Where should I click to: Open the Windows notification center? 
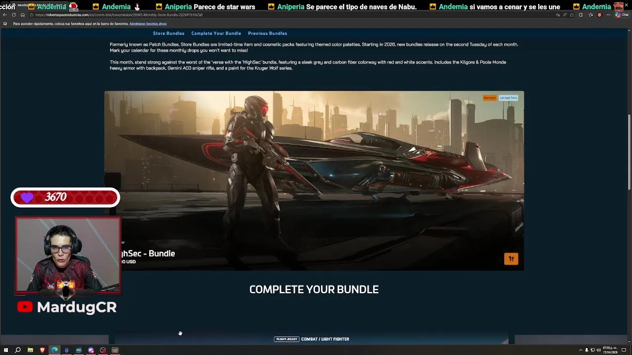624,350
